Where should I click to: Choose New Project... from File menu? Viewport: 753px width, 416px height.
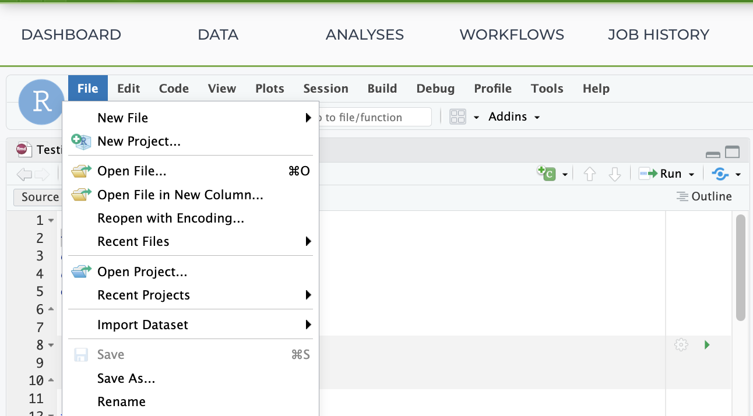tap(191, 141)
